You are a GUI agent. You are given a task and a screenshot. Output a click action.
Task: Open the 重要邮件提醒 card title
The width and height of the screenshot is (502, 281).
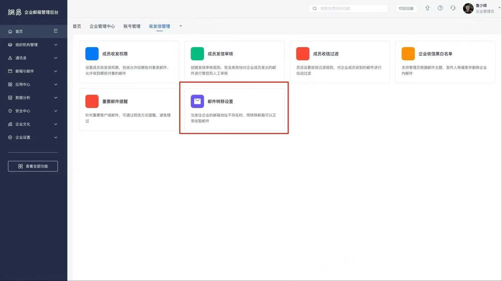[115, 101]
